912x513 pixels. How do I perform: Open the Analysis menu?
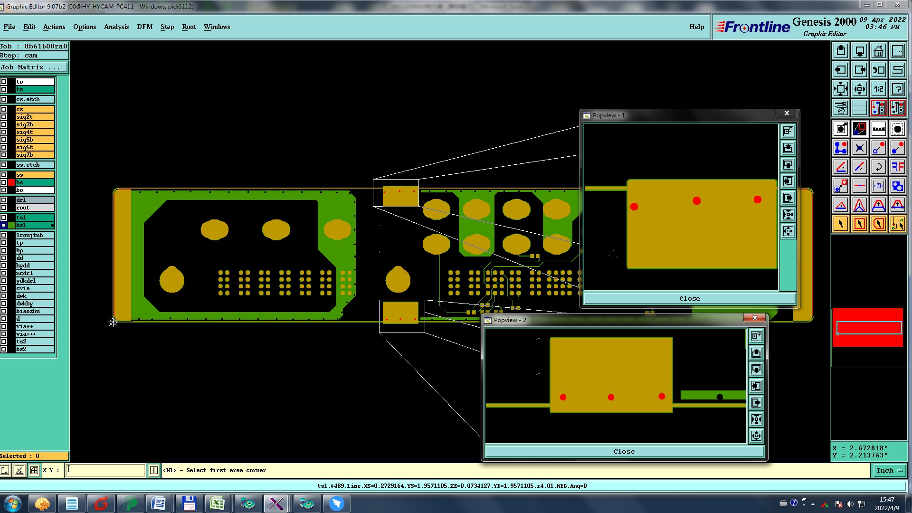coord(116,27)
